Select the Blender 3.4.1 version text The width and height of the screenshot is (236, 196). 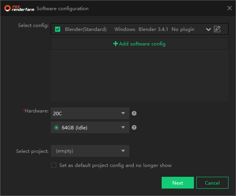(x=153, y=29)
